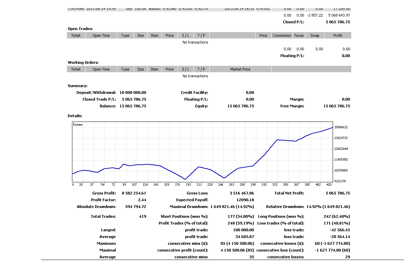Click Open Time header in Working Orders table
Viewport: 404px width, 263px height.
pos(101,69)
